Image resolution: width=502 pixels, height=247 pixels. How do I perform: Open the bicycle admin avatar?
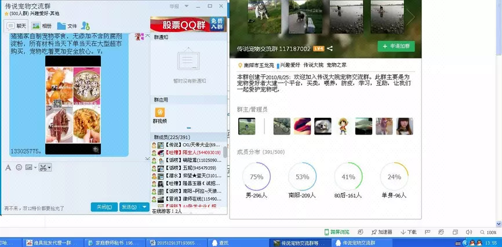(x=282, y=126)
